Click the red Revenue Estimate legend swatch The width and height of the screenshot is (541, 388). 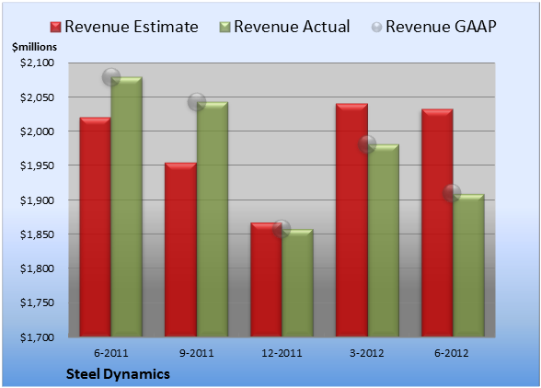(x=55, y=27)
